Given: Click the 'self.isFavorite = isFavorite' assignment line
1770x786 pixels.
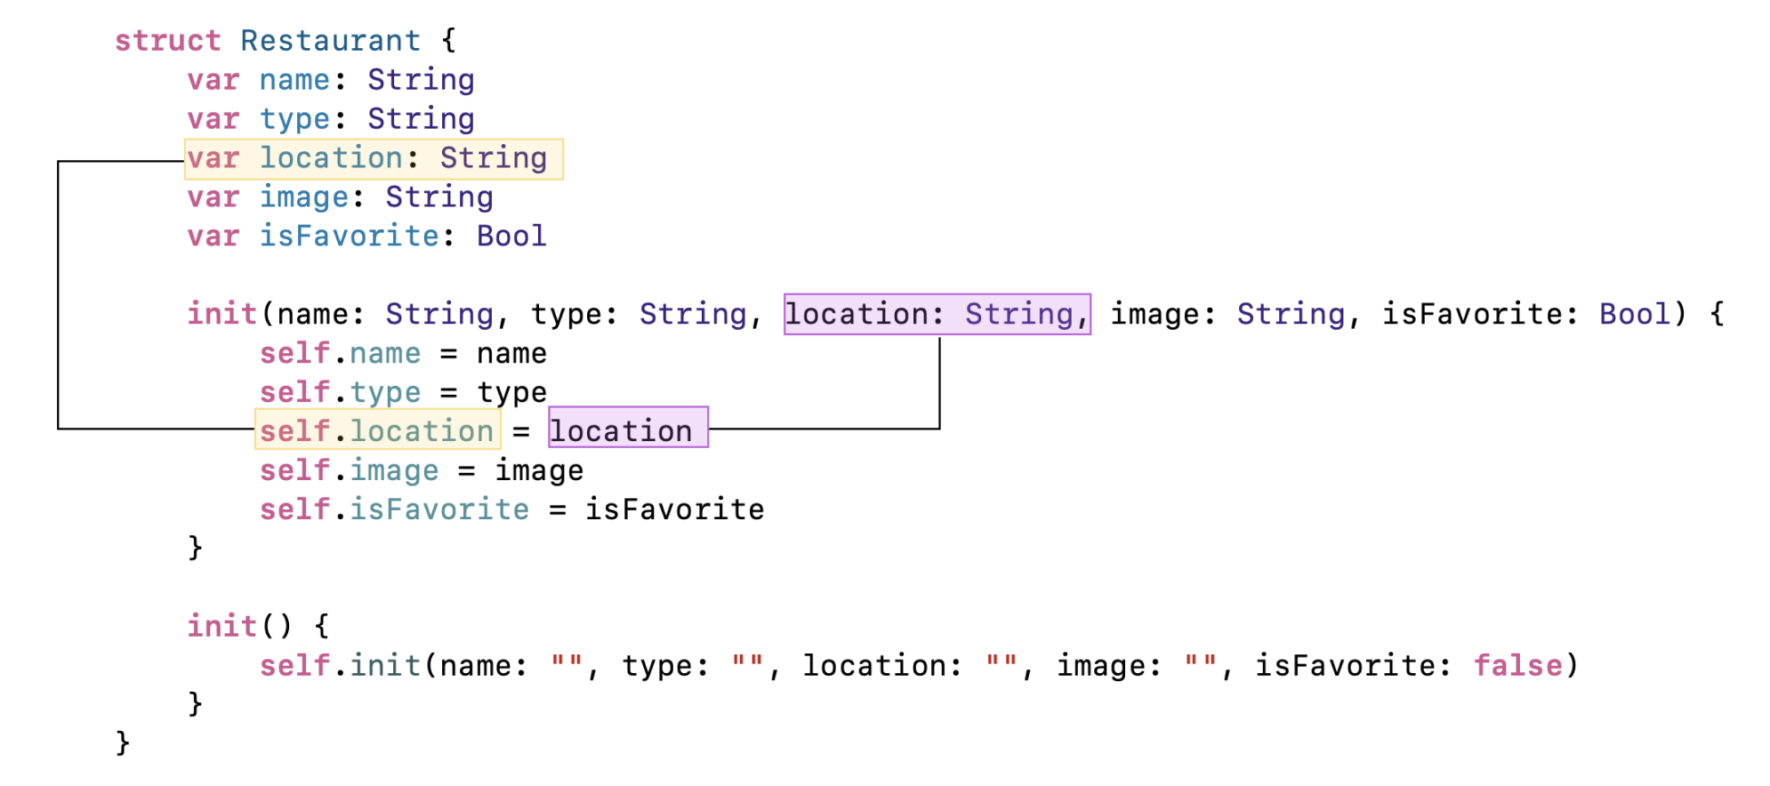Looking at the screenshot, I should (511, 509).
